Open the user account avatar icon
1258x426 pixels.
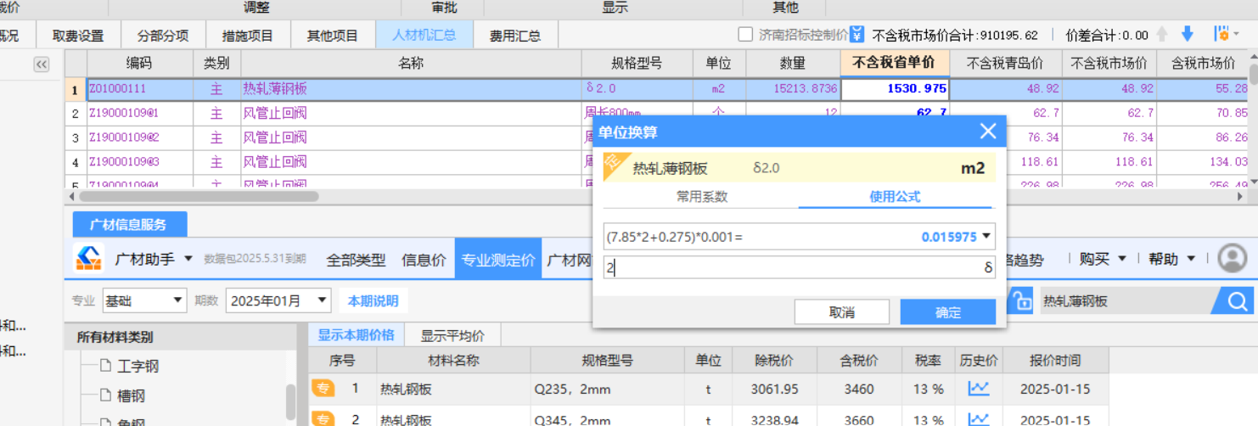click(1233, 258)
